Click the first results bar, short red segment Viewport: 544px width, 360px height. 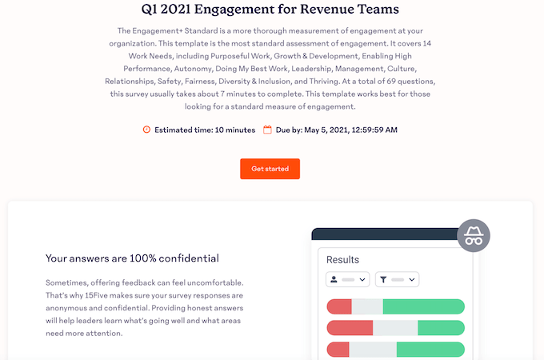[339, 306]
